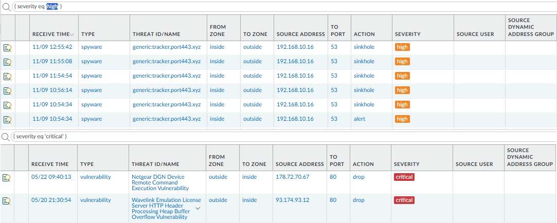The height and width of the screenshot is (223, 557).
Task: Click the magnifier icon beside the 'high' severity filter
Action: click(x=6, y=6)
